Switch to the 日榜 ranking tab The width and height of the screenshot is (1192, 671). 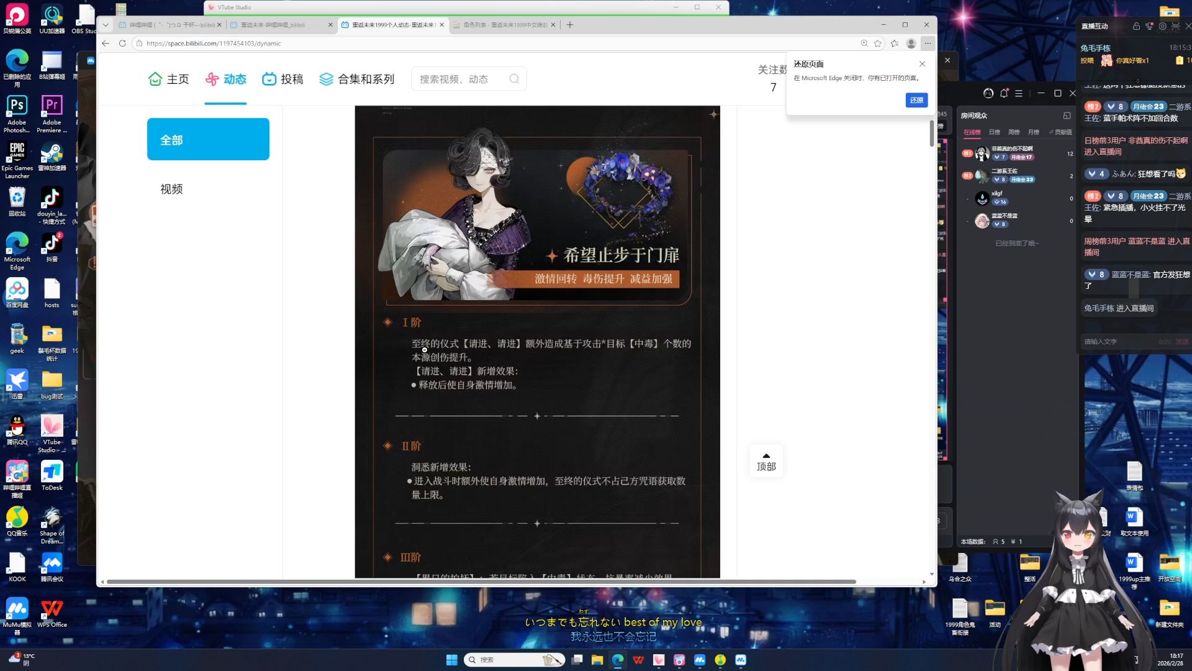pyautogui.click(x=995, y=132)
